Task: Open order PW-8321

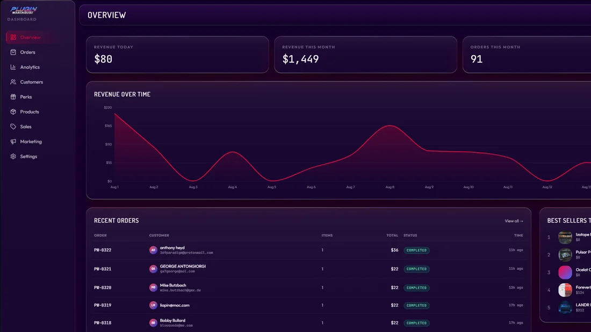Action: [103, 269]
